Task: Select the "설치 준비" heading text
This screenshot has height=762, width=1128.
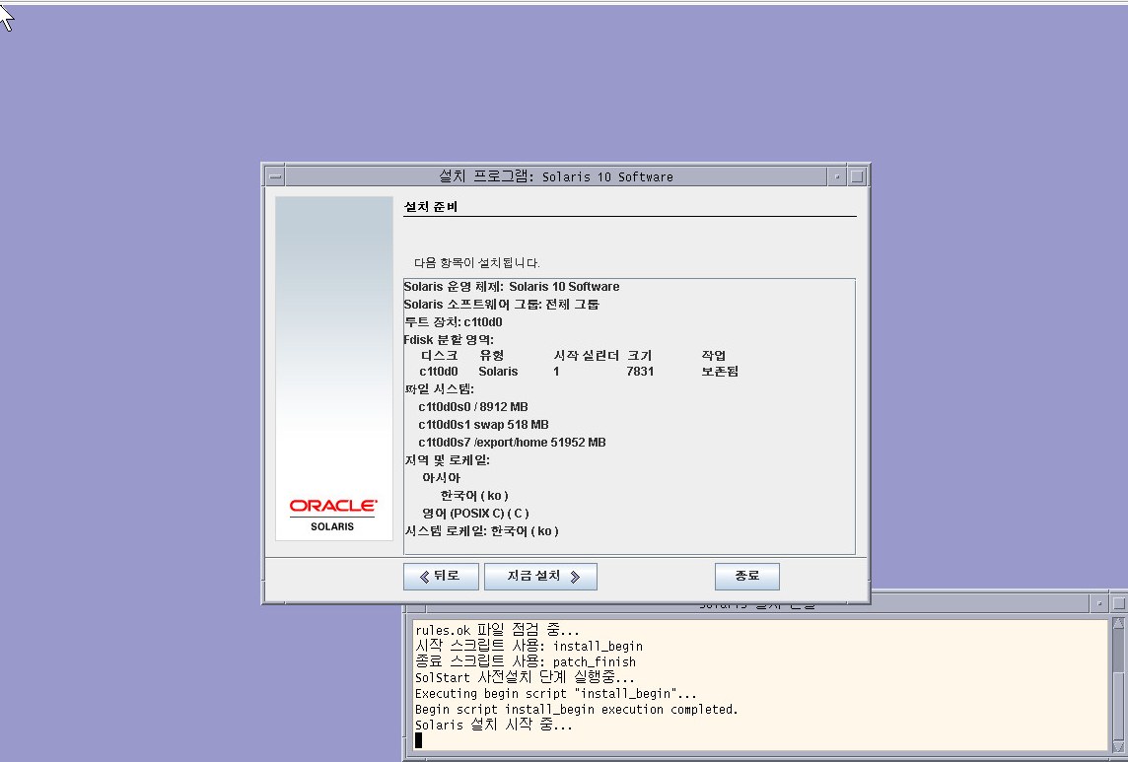Action: point(431,206)
